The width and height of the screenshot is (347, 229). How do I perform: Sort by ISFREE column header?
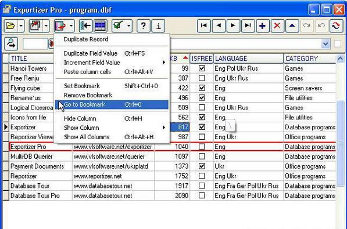202,59
